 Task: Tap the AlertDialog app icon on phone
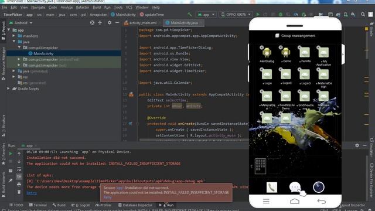click(267, 52)
